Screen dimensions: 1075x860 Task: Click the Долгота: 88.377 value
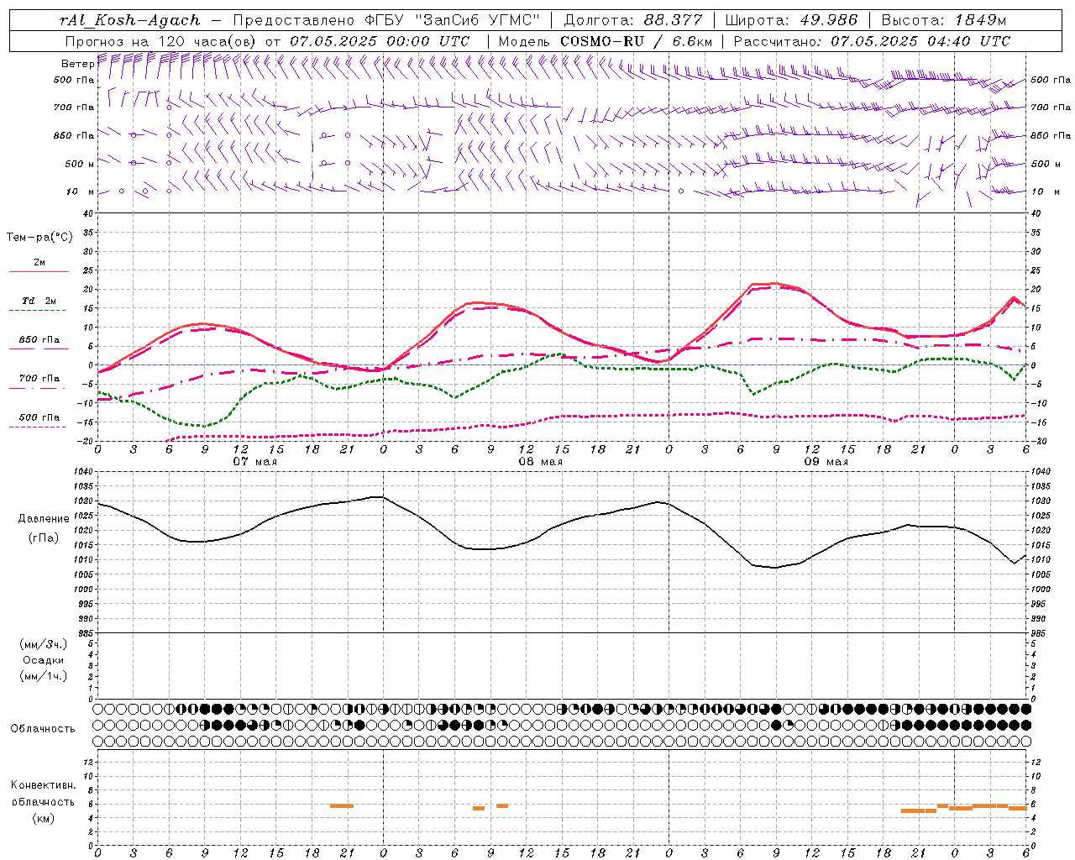[632, 20]
